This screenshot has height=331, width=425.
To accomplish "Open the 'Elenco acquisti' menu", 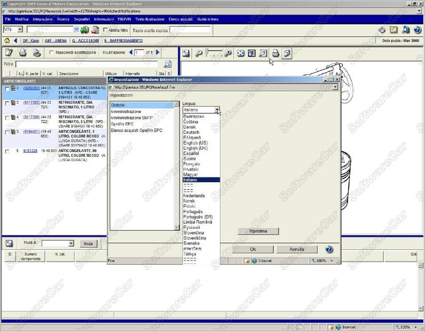I will pos(181,19).
